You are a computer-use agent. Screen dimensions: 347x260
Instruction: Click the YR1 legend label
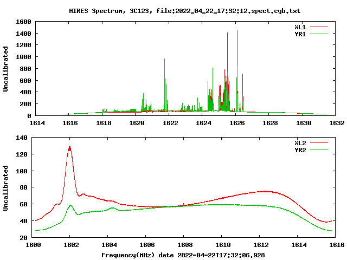300,34
